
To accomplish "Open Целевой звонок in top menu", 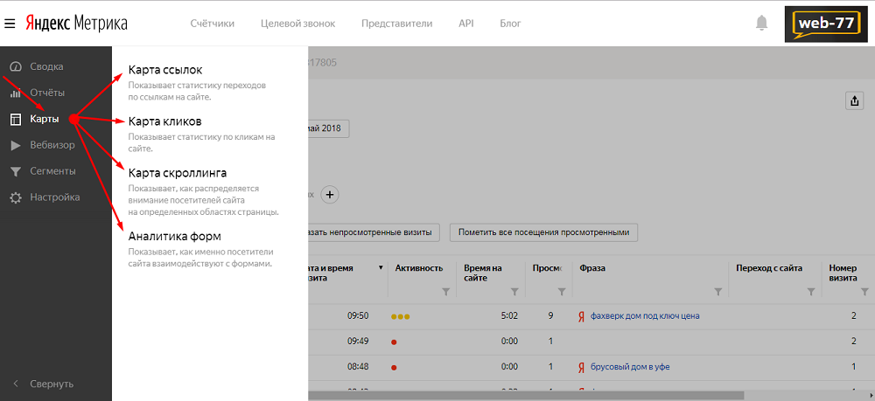I will pos(298,24).
